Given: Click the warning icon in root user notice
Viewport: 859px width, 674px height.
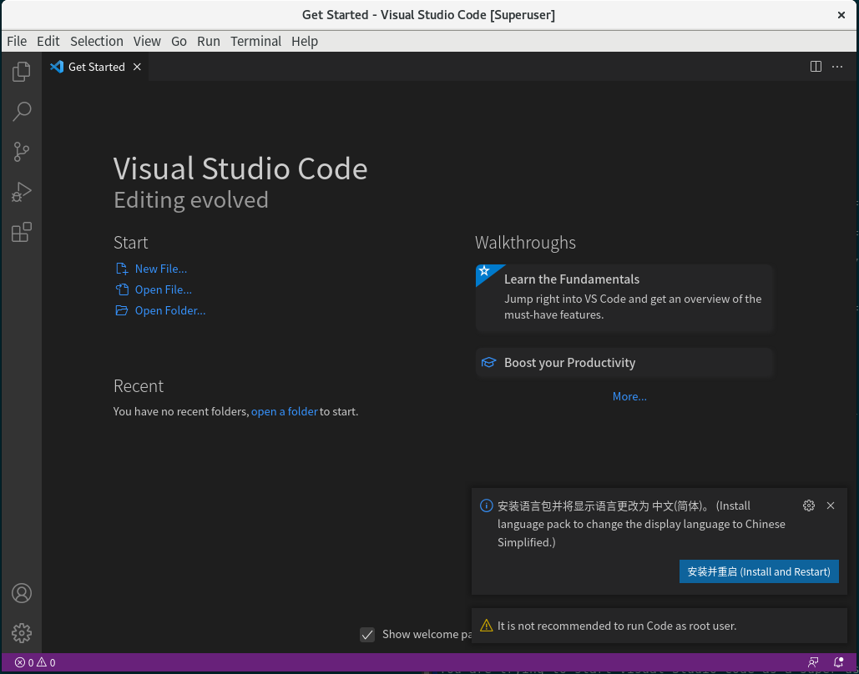Looking at the screenshot, I should [486, 626].
